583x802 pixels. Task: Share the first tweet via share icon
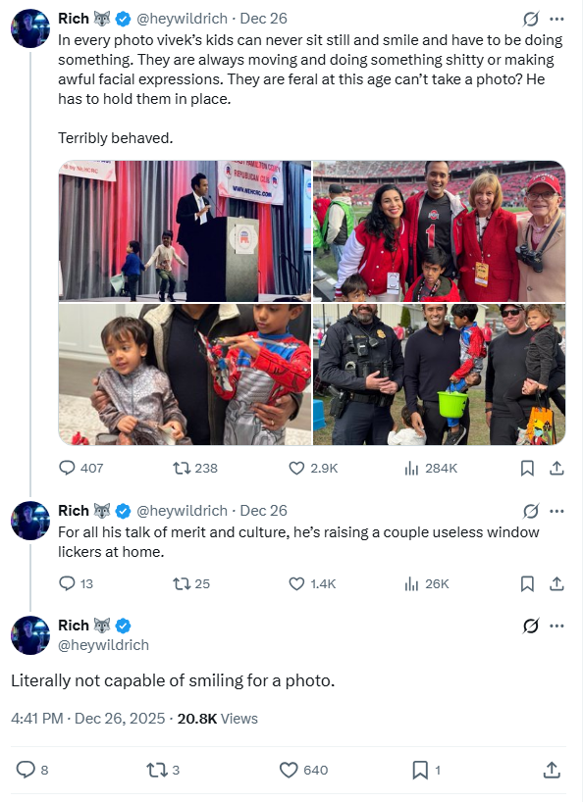click(556, 468)
